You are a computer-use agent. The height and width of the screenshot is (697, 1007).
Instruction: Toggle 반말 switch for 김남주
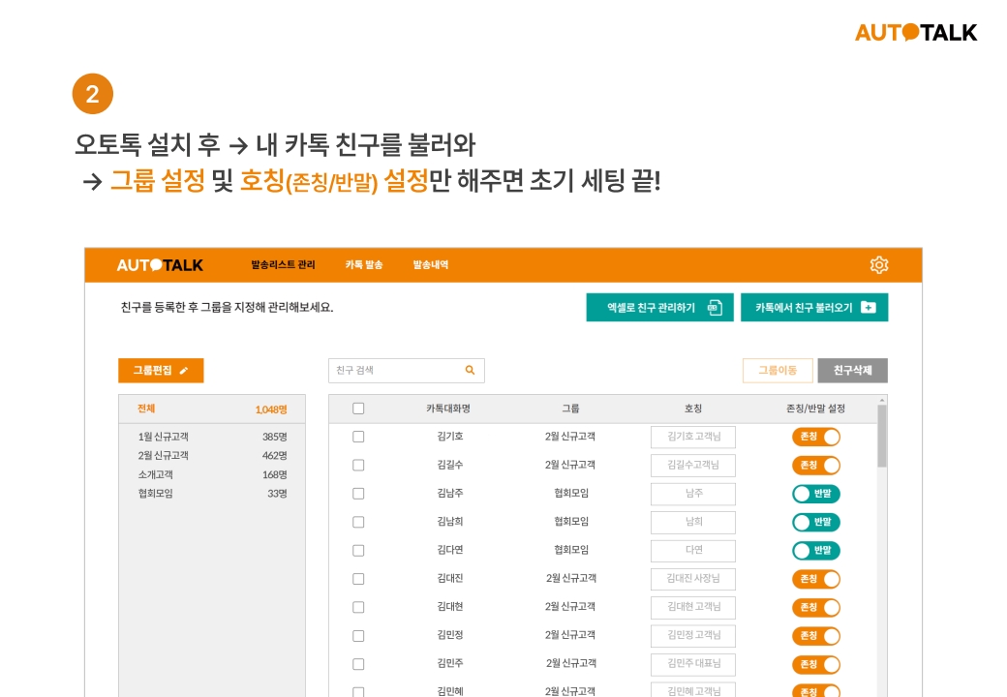click(816, 494)
